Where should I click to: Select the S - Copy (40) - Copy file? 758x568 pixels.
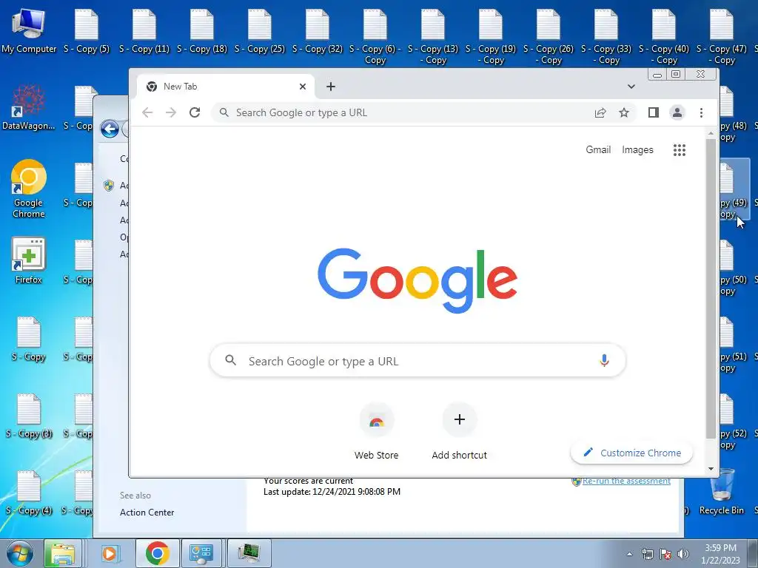coord(664,36)
